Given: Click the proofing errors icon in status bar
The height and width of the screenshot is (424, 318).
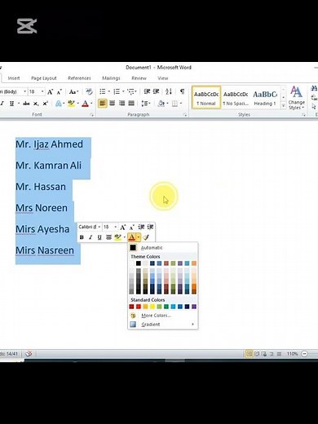Looking at the screenshot, I should (x=29, y=354).
